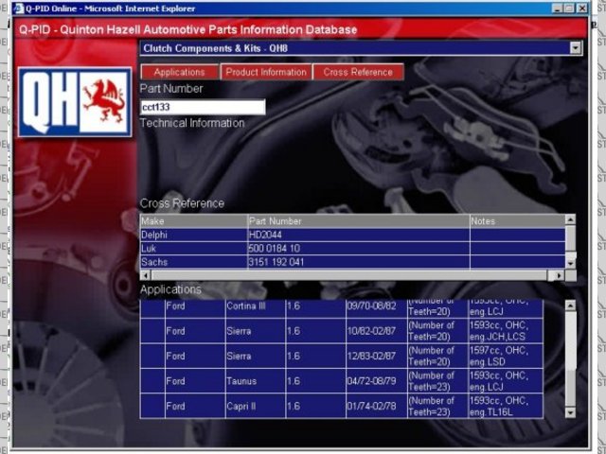Viewport: 606px width, 454px height.
Task: Minimize the Q-PID Online window
Action: pos(555,8)
